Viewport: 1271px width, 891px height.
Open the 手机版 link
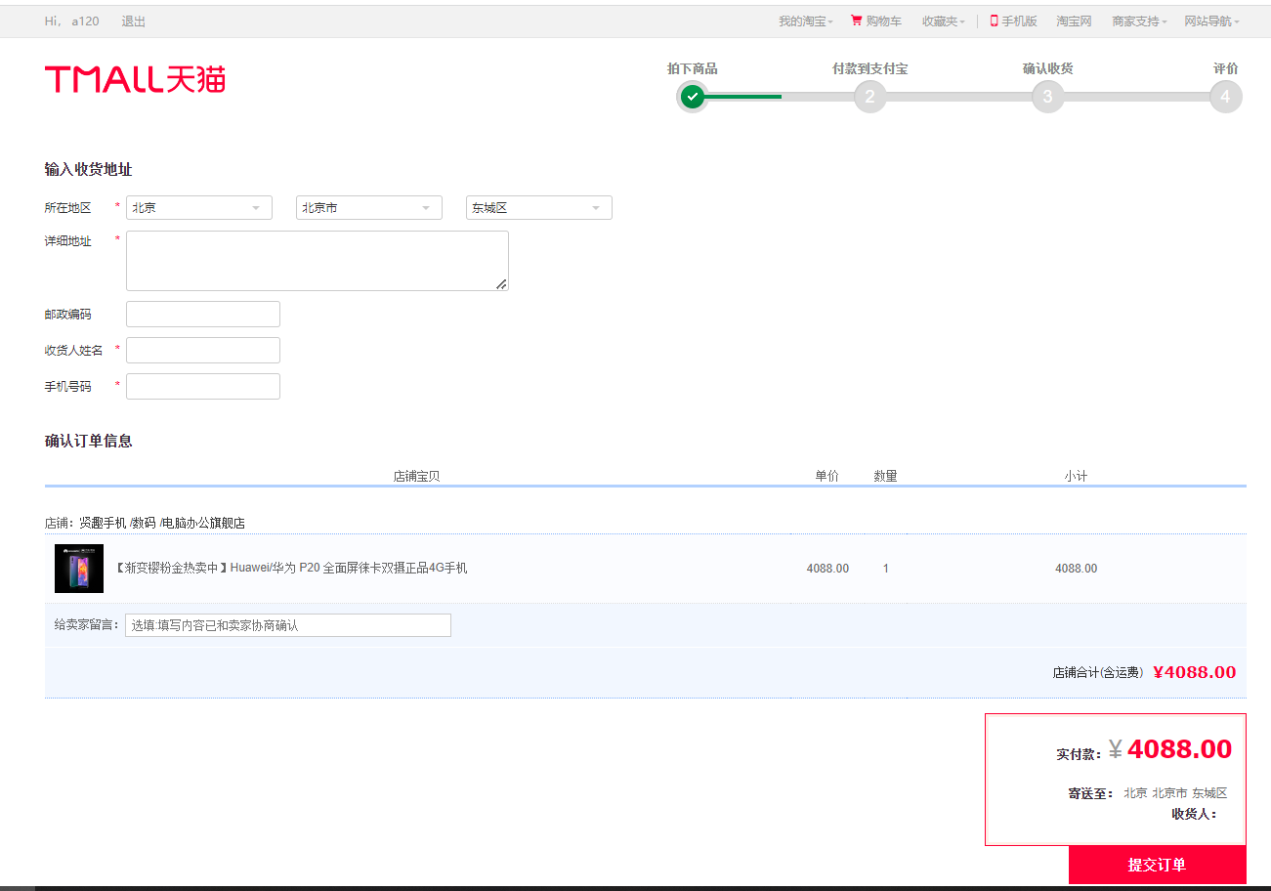pyautogui.click(x=1019, y=21)
